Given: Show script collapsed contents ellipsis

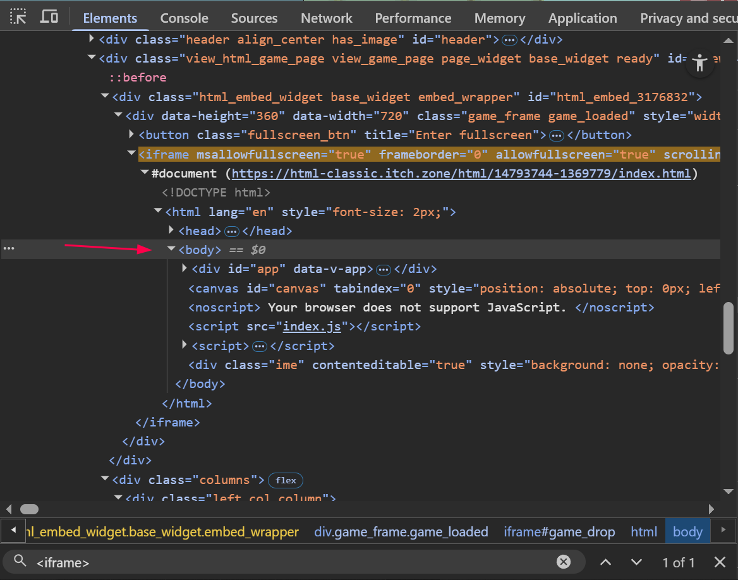Looking at the screenshot, I should coord(259,347).
